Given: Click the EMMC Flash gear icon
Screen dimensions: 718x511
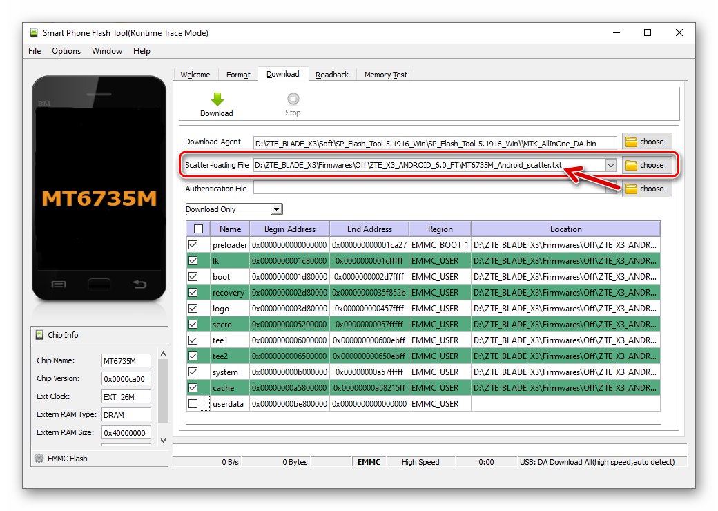Looking at the screenshot, I should [x=39, y=459].
